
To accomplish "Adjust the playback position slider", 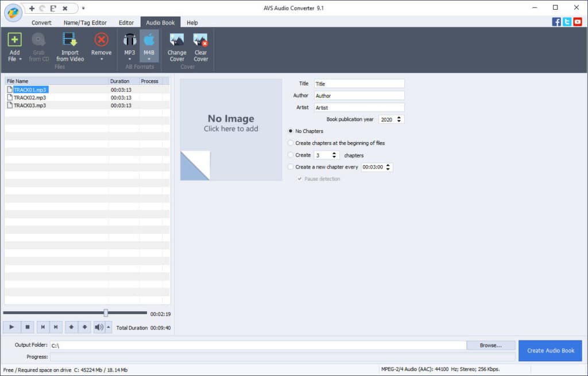I will click(x=106, y=313).
